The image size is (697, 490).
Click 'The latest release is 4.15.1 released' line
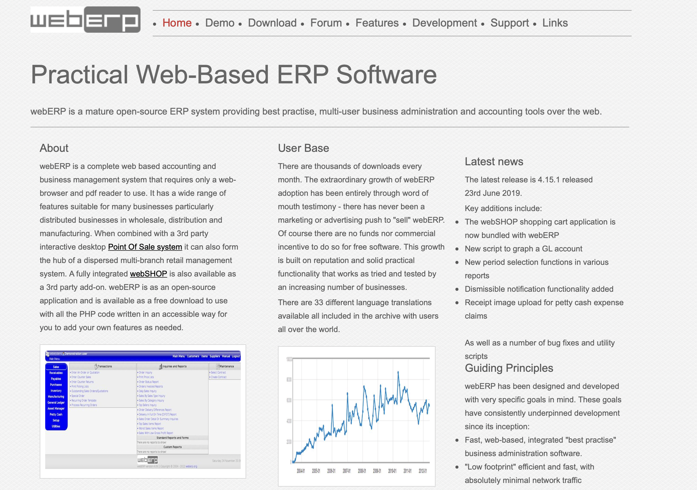point(529,180)
